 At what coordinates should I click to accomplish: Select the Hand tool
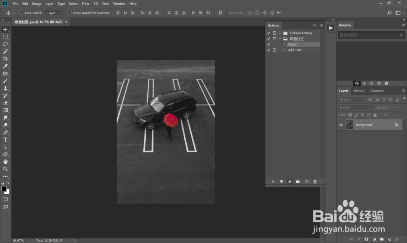tap(6, 162)
